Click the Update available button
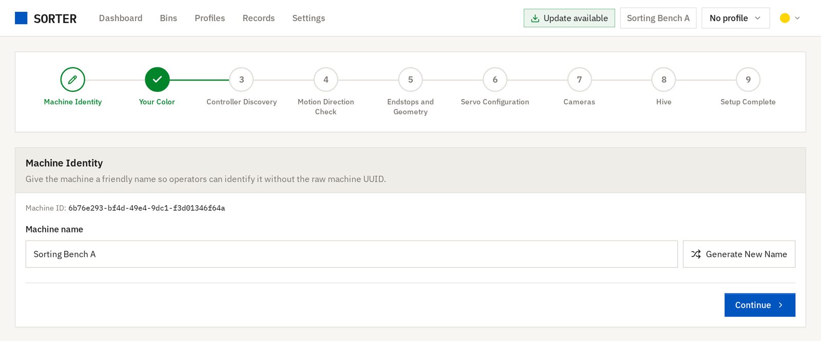 tap(569, 18)
